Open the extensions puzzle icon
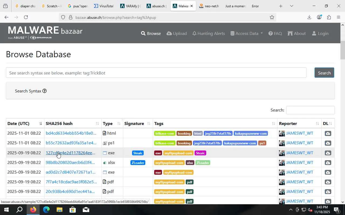This screenshot has width=345, height=215. click(x=329, y=17)
